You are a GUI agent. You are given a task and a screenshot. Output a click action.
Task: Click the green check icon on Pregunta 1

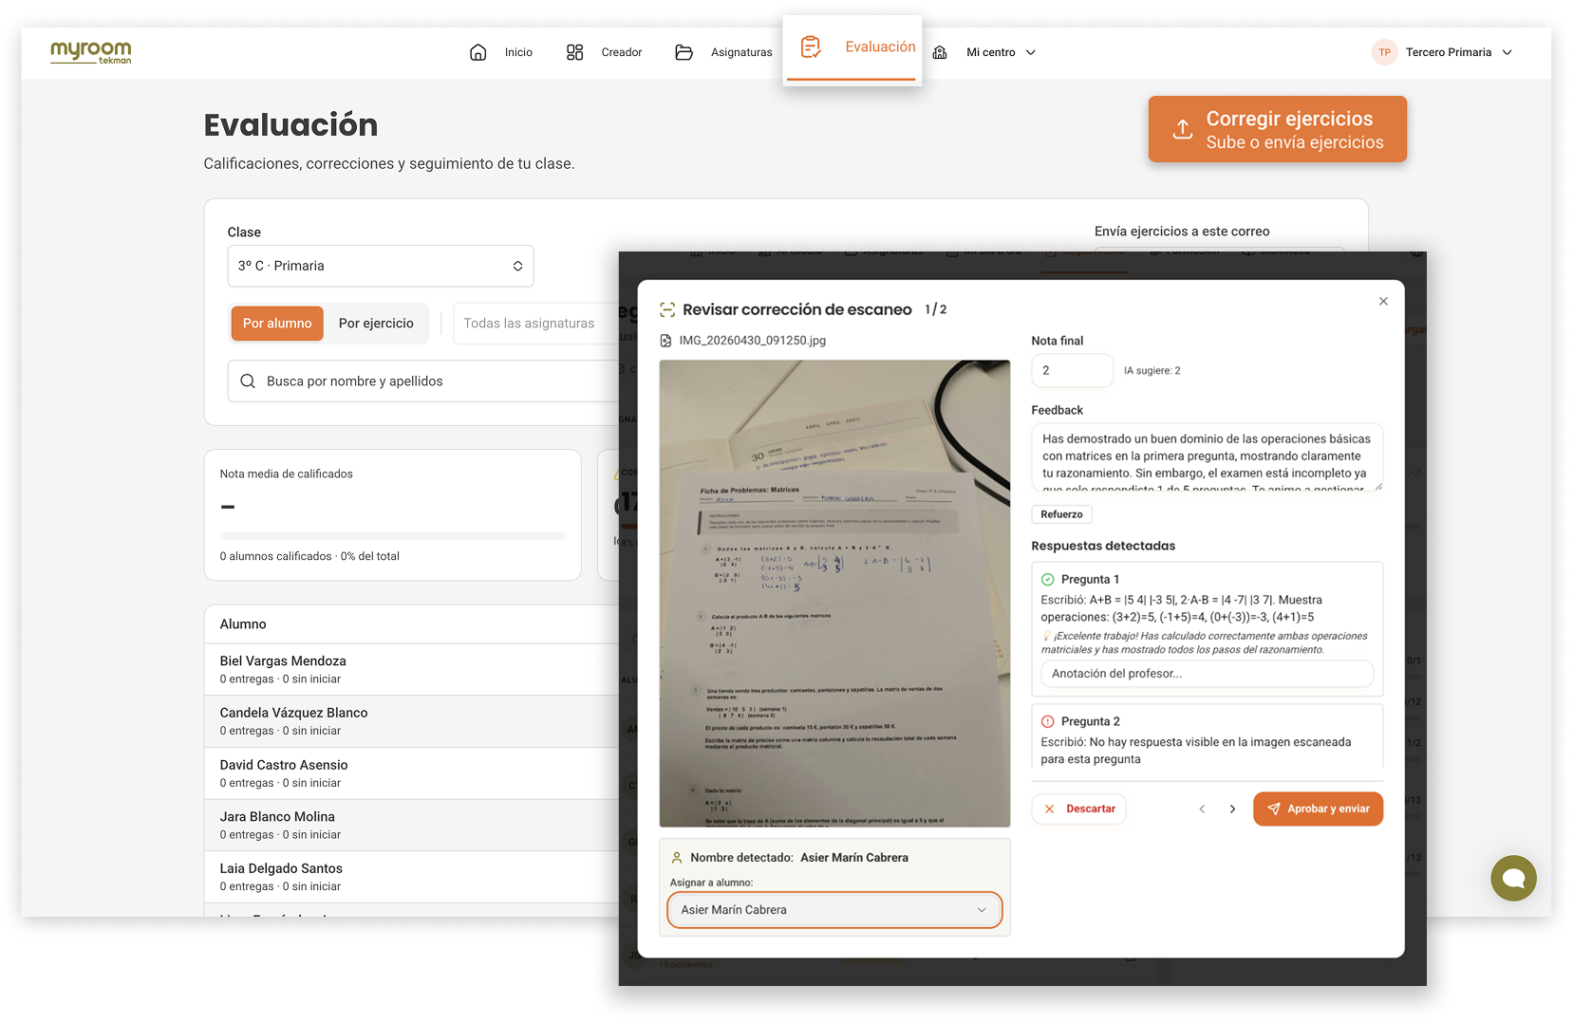pyautogui.click(x=1048, y=579)
